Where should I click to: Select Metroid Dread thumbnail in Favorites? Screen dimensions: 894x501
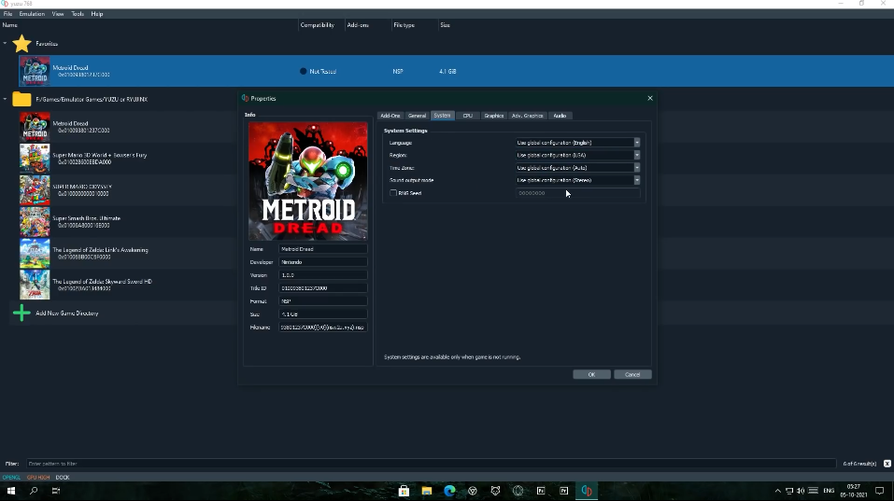pyautogui.click(x=35, y=71)
